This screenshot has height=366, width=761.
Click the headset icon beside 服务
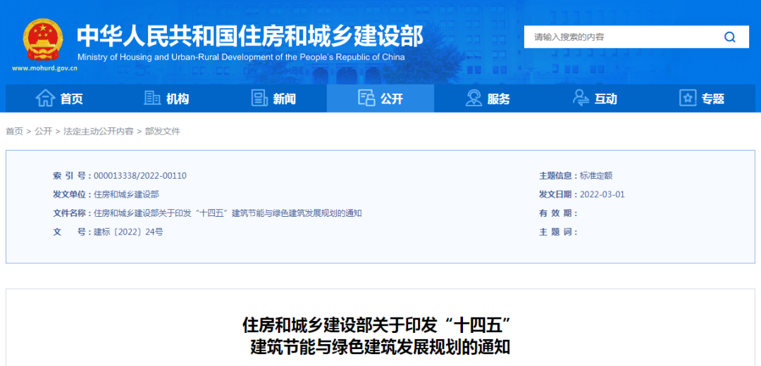click(x=474, y=99)
